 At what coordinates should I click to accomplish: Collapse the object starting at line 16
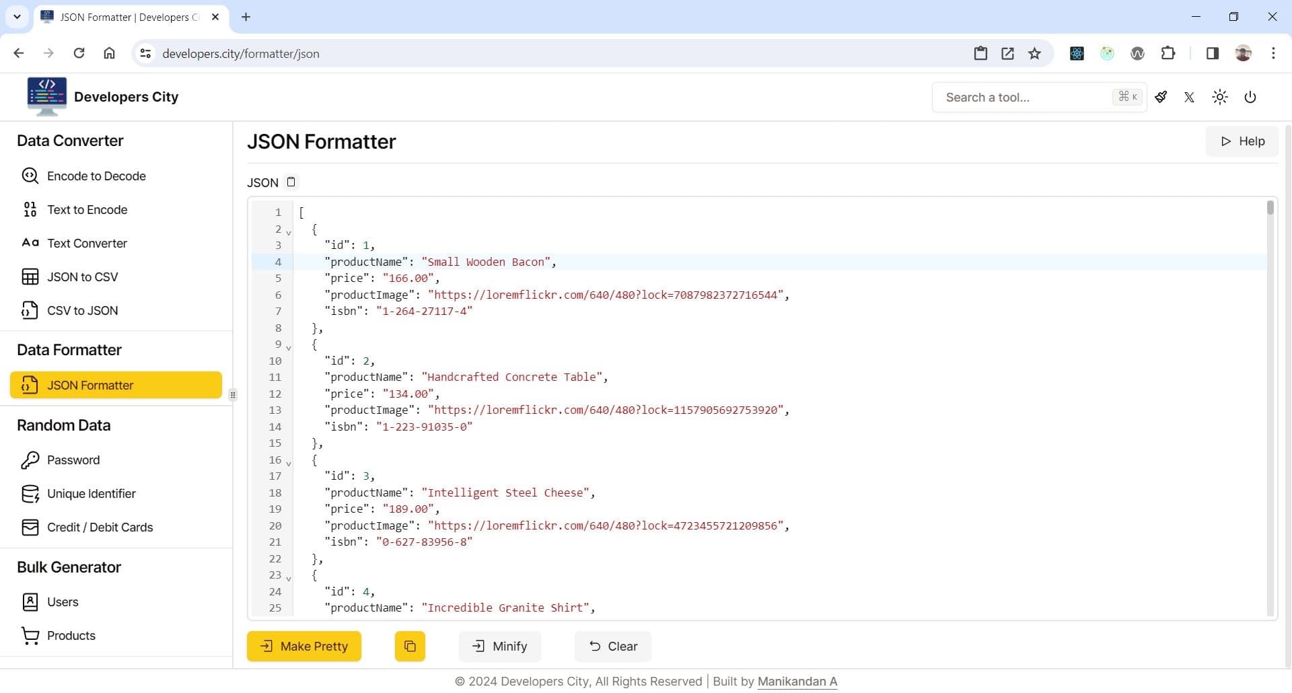tap(288, 463)
